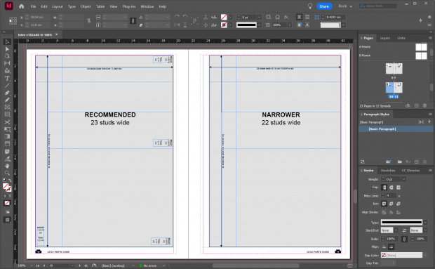The width and height of the screenshot is (435, 269).
Task: Open the Object menu
Action: (x=86, y=6)
